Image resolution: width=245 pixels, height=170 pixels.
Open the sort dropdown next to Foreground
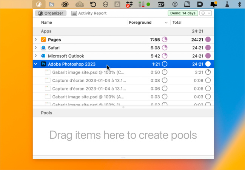click(166, 23)
